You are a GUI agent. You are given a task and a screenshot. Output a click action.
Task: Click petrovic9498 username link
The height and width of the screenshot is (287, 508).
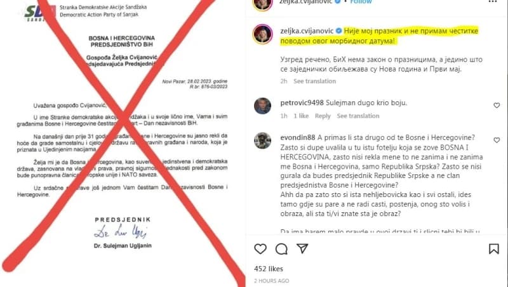pyautogui.click(x=302, y=103)
